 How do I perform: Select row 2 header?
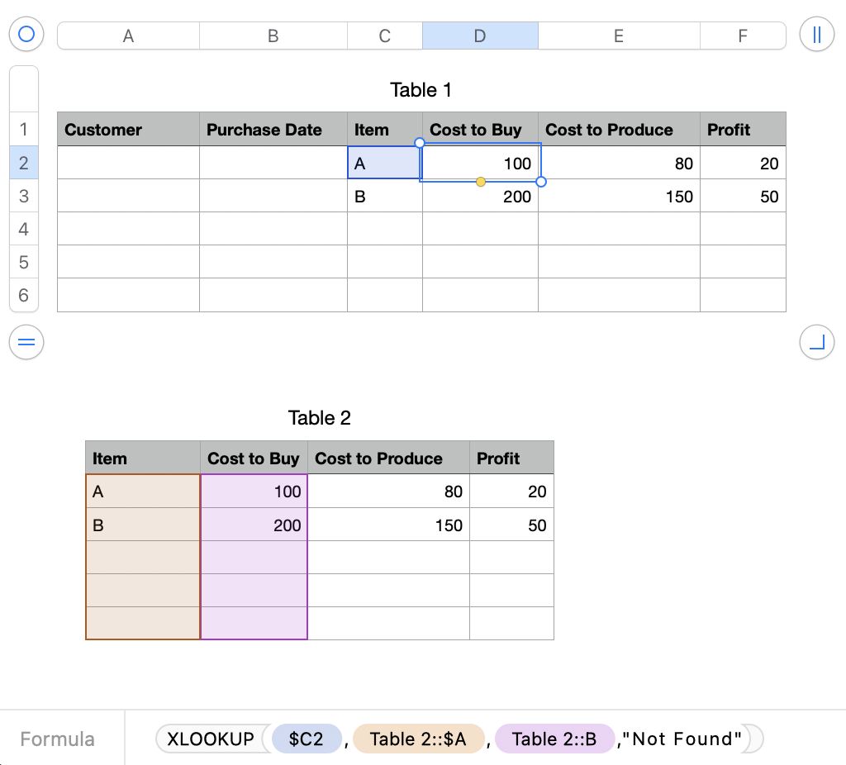[x=23, y=163]
